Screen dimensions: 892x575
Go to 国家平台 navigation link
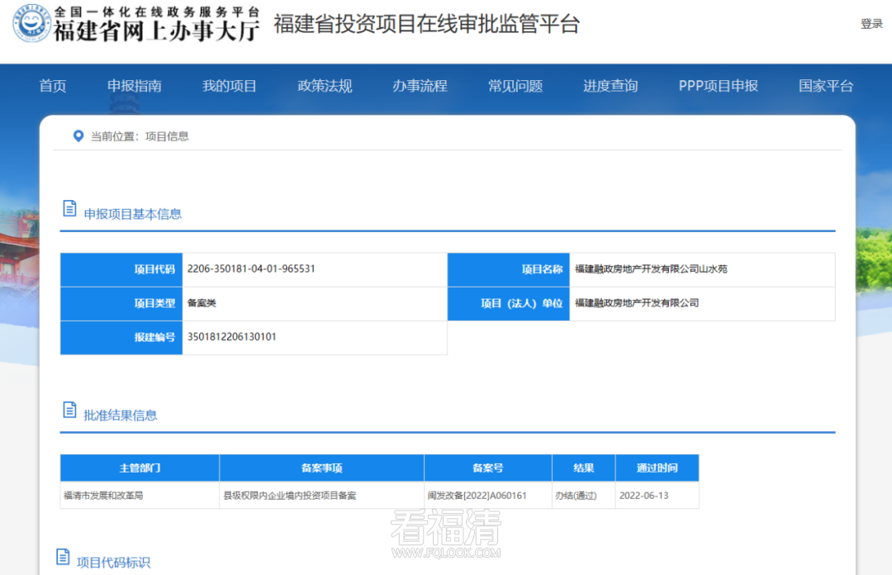click(826, 86)
